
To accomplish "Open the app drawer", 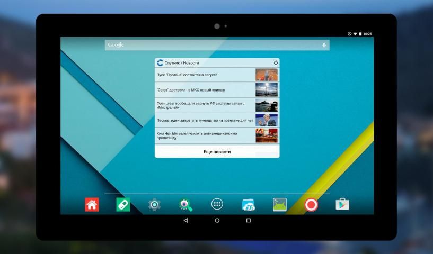I will coord(217,205).
